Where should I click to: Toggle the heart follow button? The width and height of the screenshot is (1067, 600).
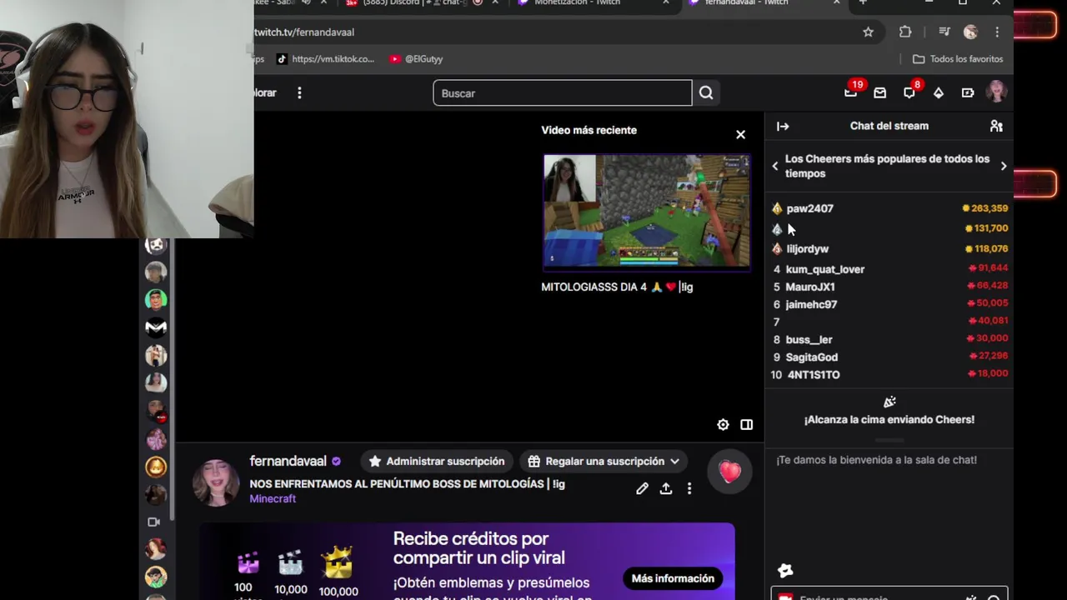coord(730,472)
